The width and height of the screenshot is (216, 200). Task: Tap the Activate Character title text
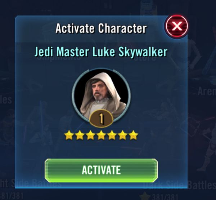click(x=101, y=28)
